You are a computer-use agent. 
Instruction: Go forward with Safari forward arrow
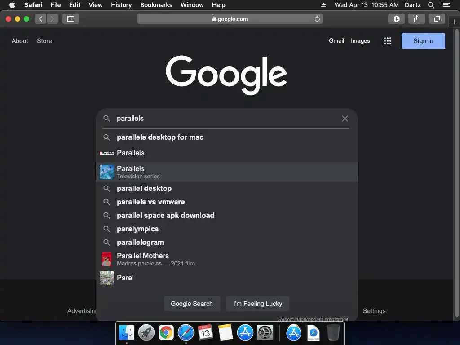click(52, 19)
